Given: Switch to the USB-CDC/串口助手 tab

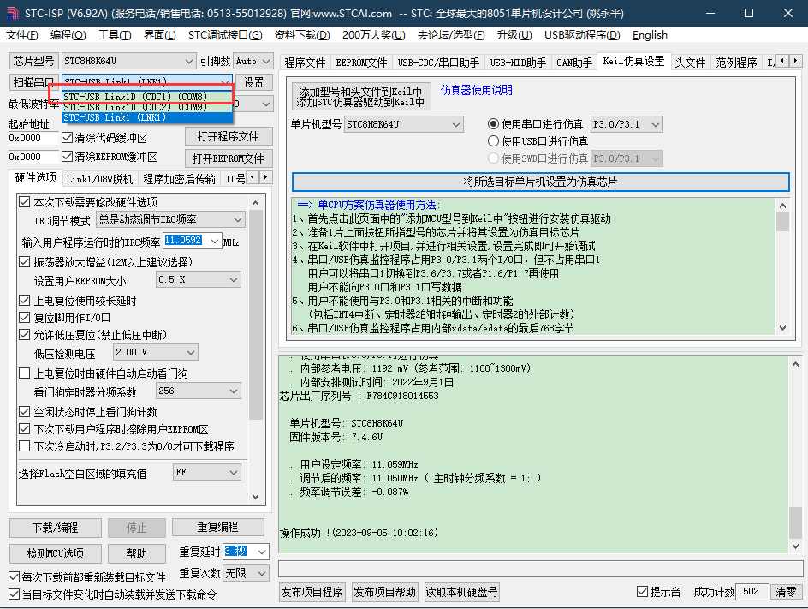Looking at the screenshot, I should 438,63.
